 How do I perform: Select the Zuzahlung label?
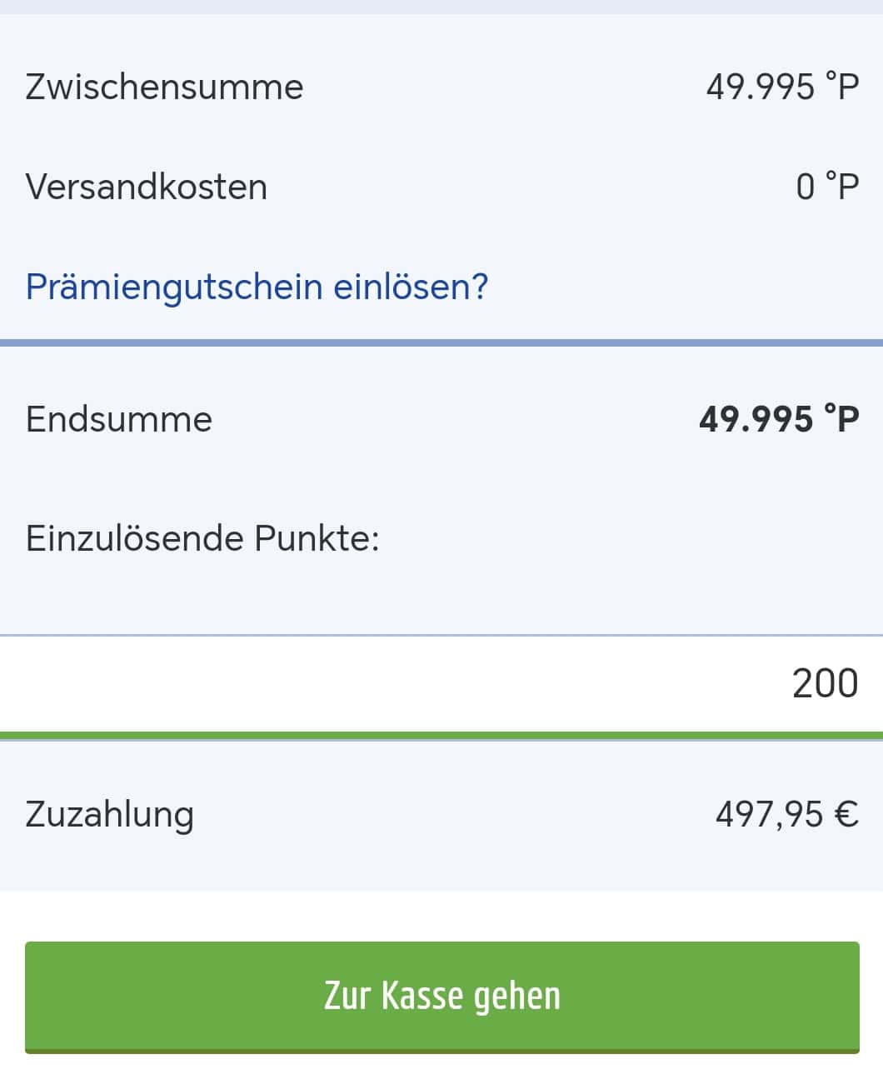(109, 813)
